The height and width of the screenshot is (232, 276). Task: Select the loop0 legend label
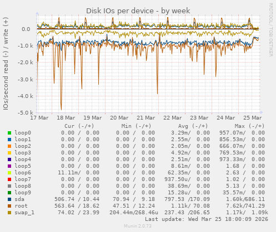tap(23, 133)
